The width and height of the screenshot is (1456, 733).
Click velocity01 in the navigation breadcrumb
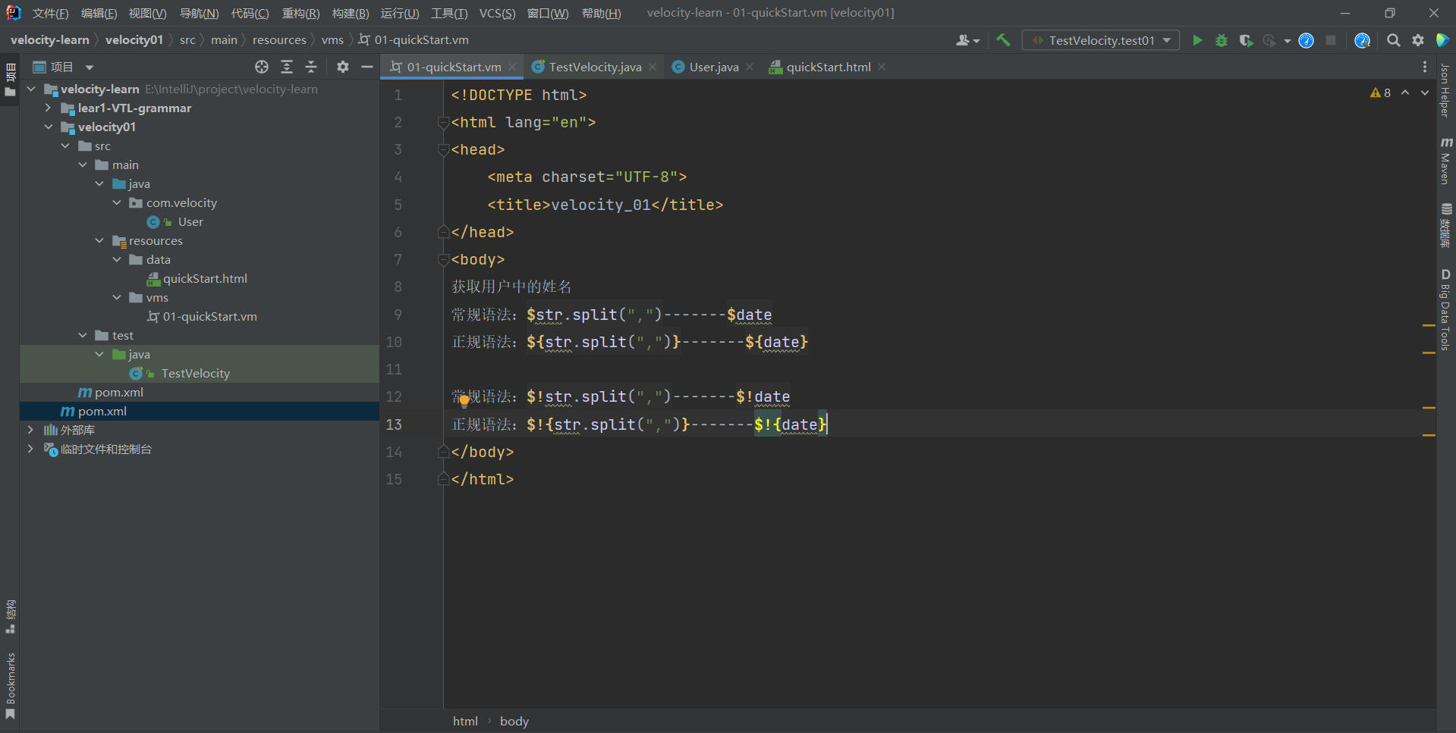(134, 40)
